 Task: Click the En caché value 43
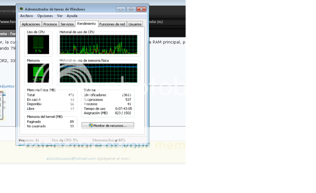(72, 100)
